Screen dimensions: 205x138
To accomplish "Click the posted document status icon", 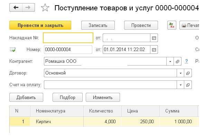I will pos(13,49).
